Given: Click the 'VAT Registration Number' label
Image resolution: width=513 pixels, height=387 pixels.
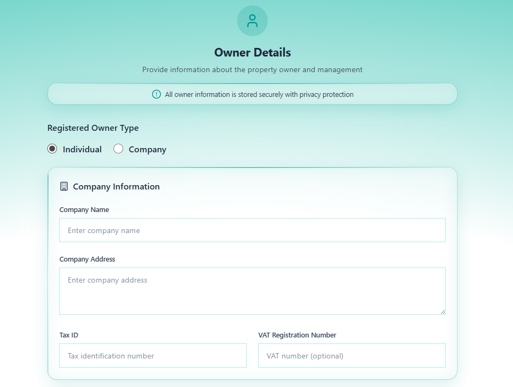Looking at the screenshot, I should click(297, 335).
